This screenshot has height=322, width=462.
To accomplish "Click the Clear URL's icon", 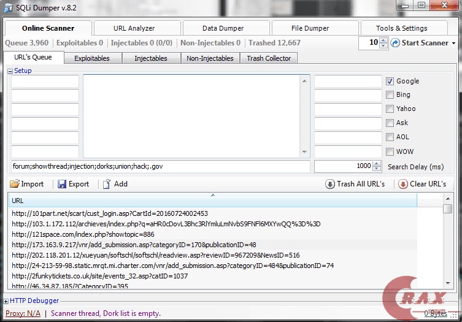I will click(403, 184).
